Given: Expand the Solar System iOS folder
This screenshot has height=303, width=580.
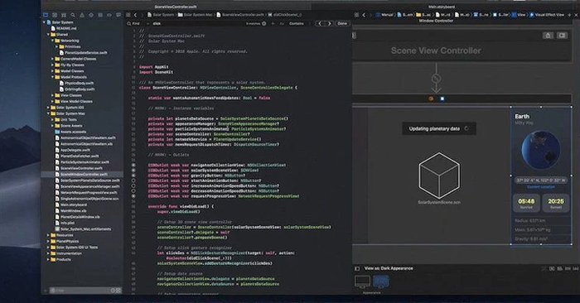Looking at the screenshot, I should coord(48,108).
